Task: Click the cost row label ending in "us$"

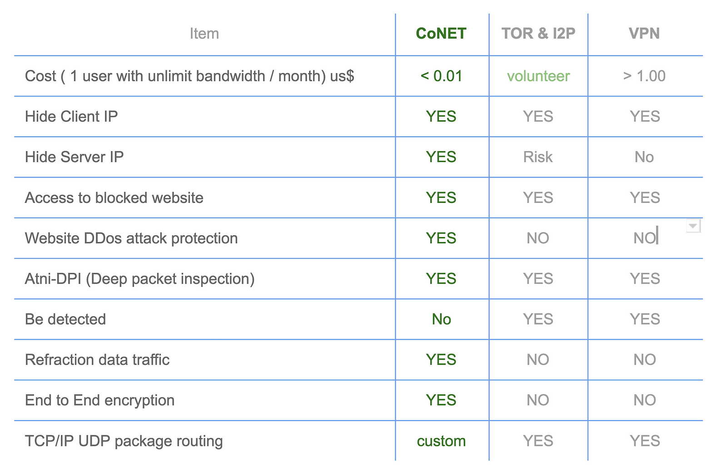Action: [189, 76]
